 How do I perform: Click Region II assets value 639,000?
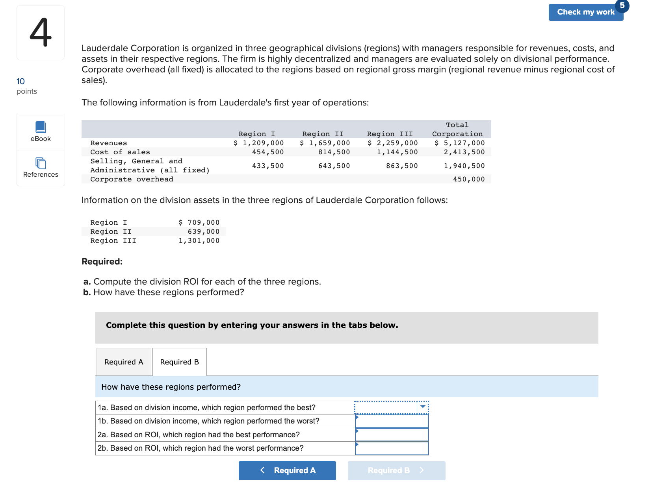204,231
